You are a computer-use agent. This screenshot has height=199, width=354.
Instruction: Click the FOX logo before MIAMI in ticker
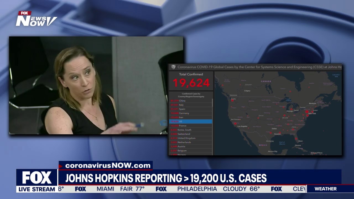pos(80,189)
